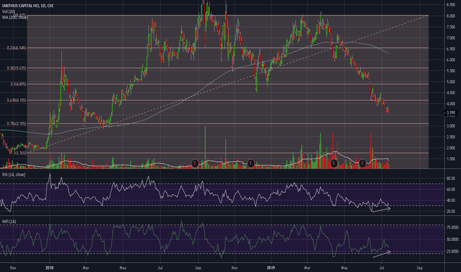461x272 pixels.
Task: Click the 0(8.025) Fibonacci level label
Action: [x=20, y=15]
